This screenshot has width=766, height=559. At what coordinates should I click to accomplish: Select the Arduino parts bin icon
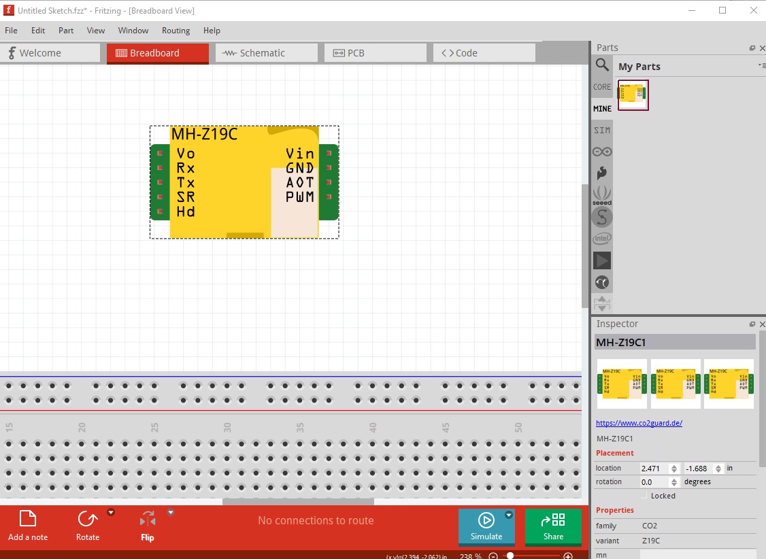coord(602,152)
